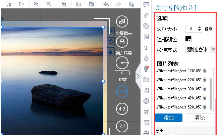Select image list row ext 320185
The image size is (217, 135).
tap(178, 89)
